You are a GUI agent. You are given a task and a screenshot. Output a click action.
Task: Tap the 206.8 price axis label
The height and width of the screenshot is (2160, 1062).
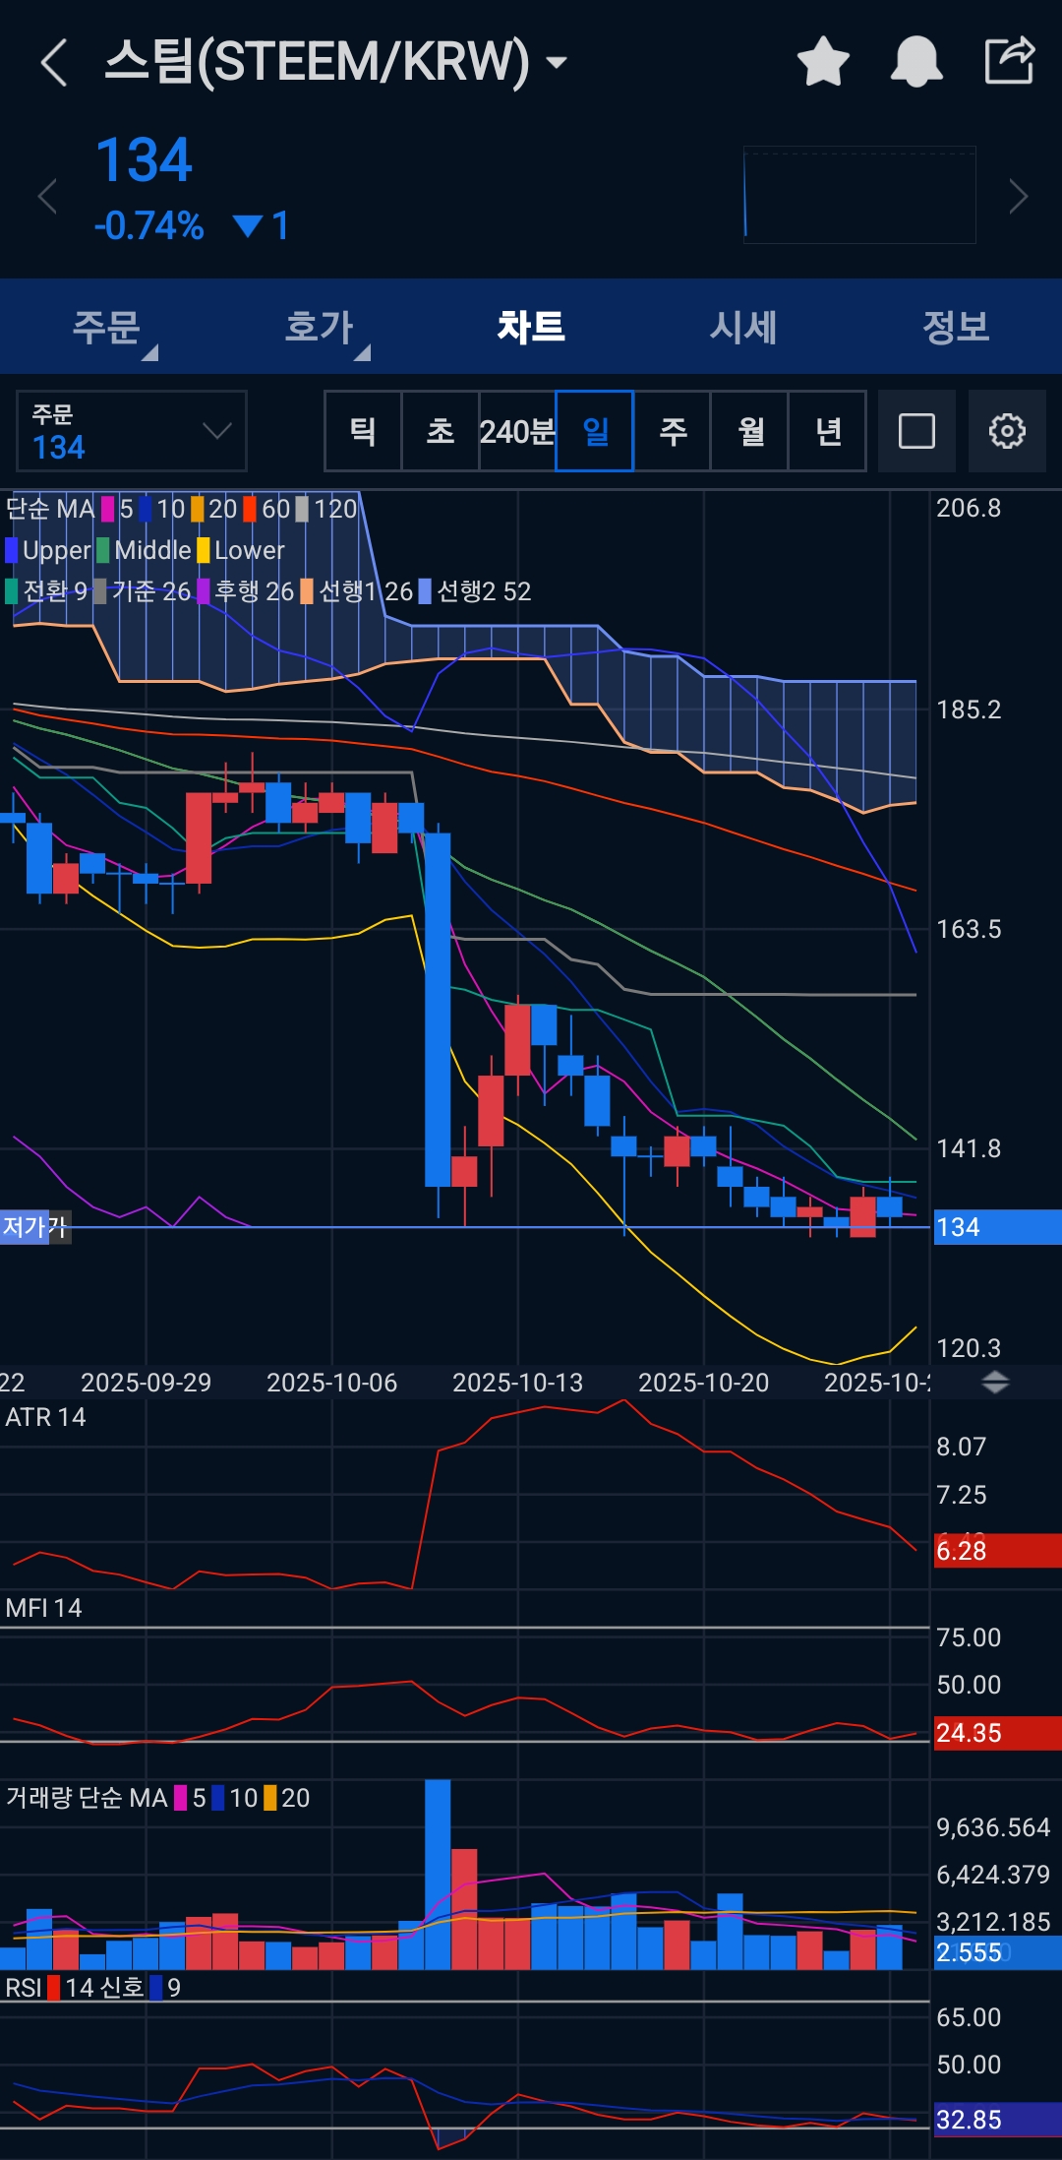[969, 508]
